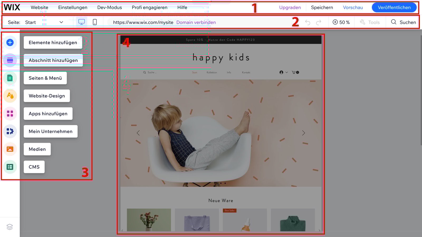The height and width of the screenshot is (237, 422).
Task: Open Pages & Menu sidebar icon
Action: [10, 78]
